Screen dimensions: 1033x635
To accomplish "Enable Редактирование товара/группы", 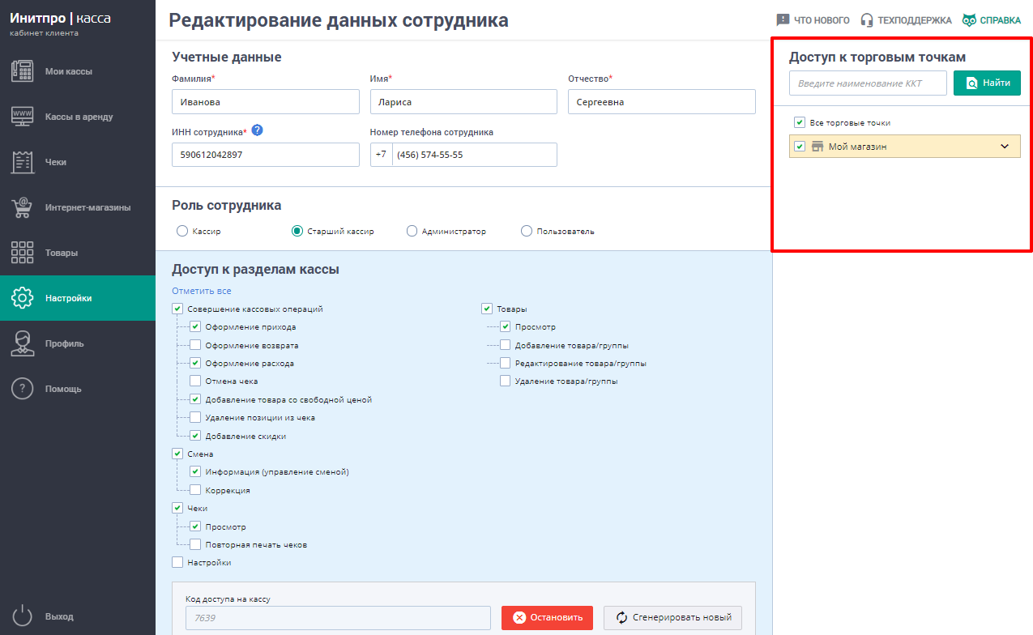I will [506, 364].
